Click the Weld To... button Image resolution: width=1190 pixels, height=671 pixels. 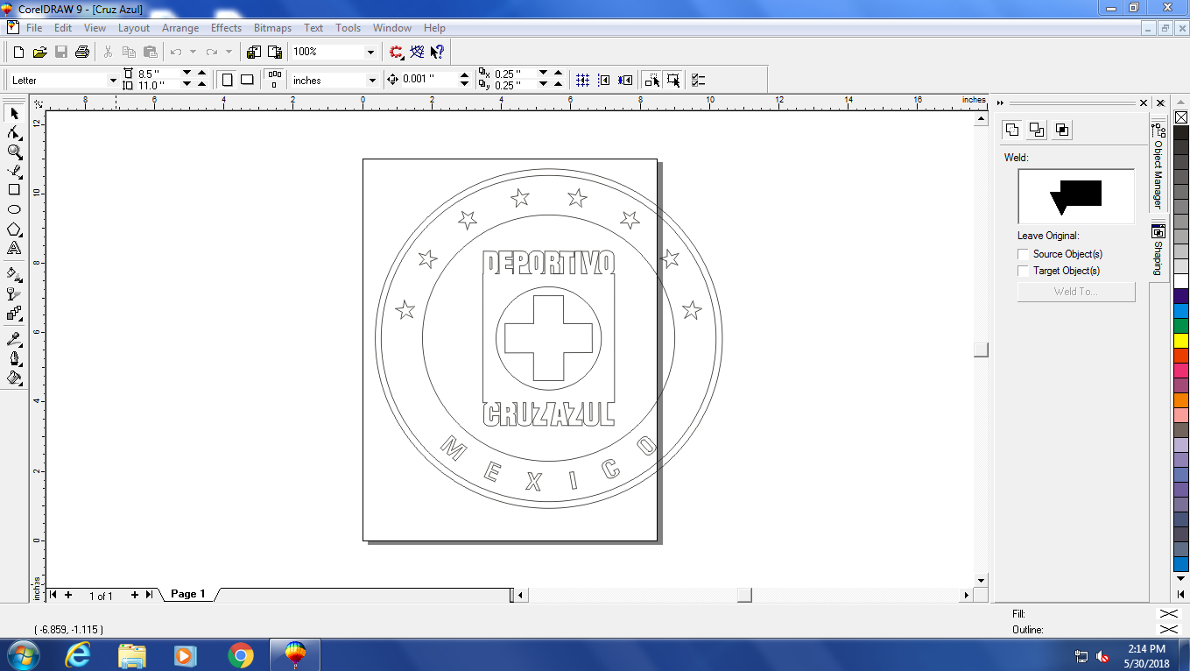click(x=1075, y=292)
